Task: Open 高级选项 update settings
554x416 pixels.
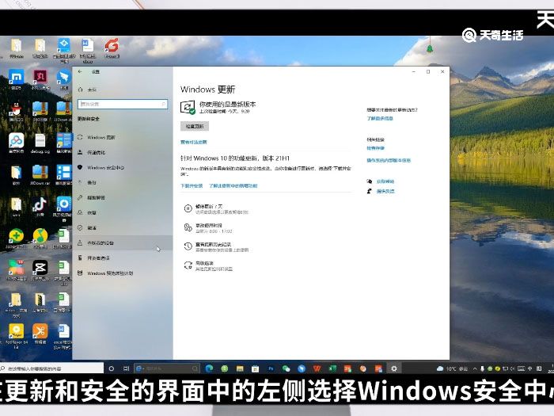Action: [208, 266]
